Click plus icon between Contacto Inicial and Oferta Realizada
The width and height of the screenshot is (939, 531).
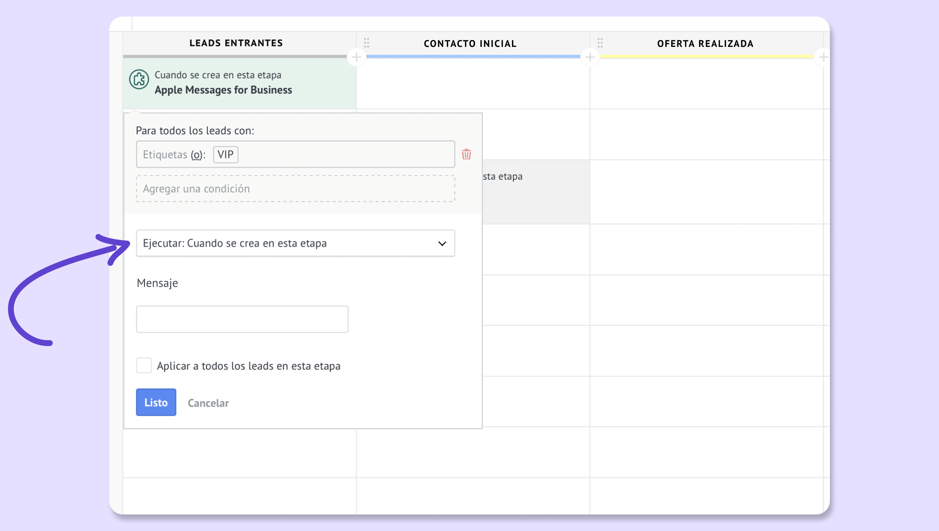pyautogui.click(x=590, y=57)
